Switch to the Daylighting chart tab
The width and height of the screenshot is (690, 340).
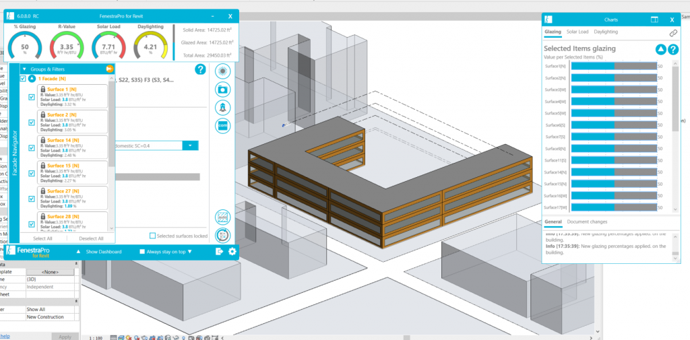[x=606, y=32]
